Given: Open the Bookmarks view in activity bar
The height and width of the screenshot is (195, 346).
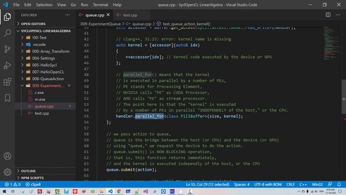Looking at the screenshot, I should pyautogui.click(x=7, y=97).
